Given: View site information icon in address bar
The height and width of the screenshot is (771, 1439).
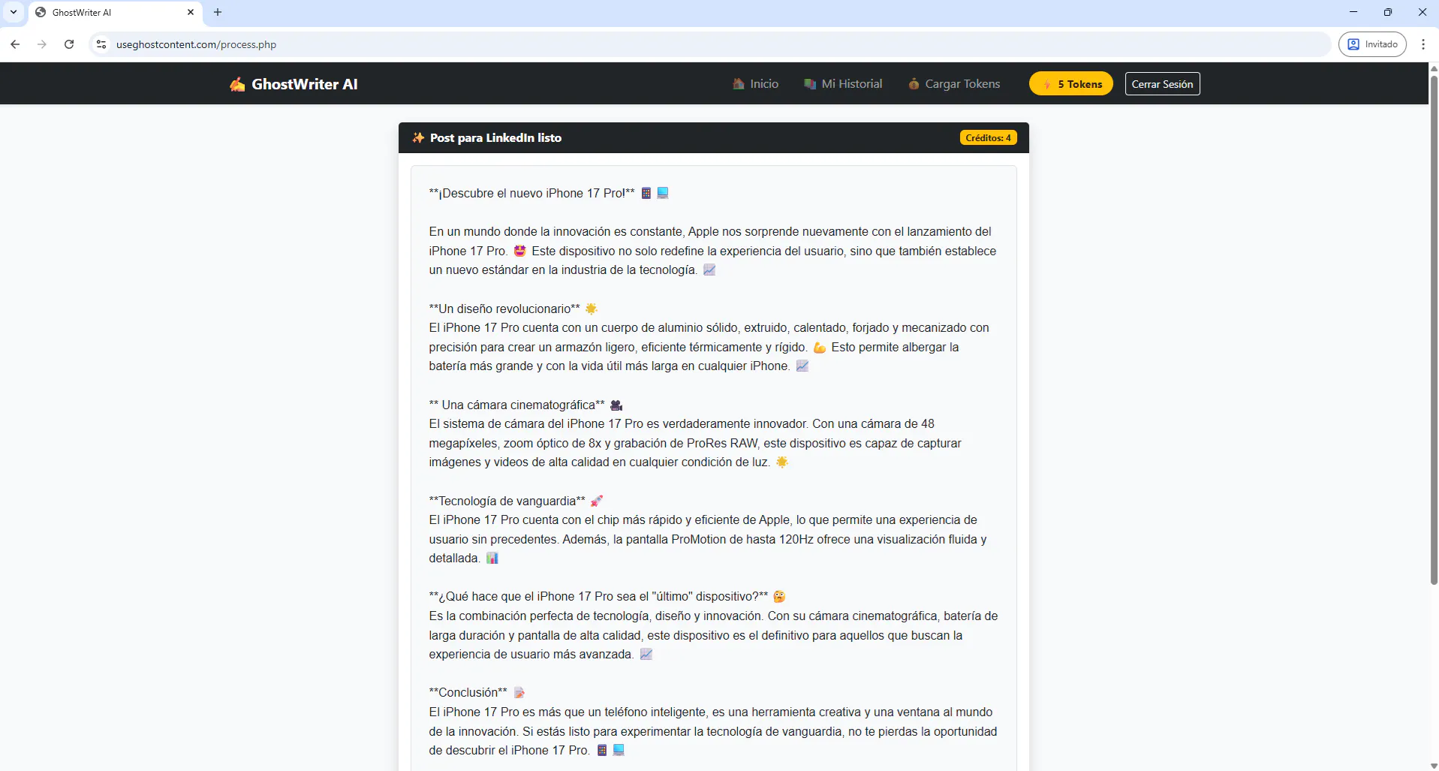Looking at the screenshot, I should (101, 44).
